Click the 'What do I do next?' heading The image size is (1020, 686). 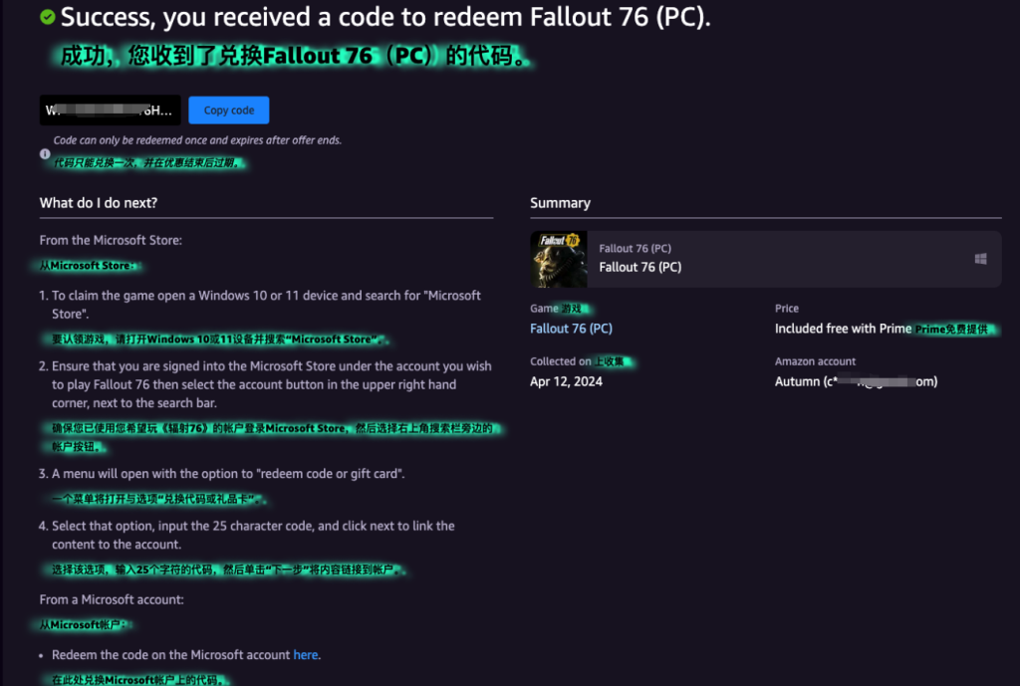tap(99, 203)
